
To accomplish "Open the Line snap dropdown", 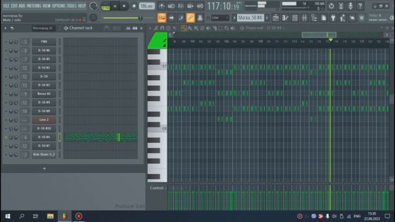I will pyautogui.click(x=220, y=18).
